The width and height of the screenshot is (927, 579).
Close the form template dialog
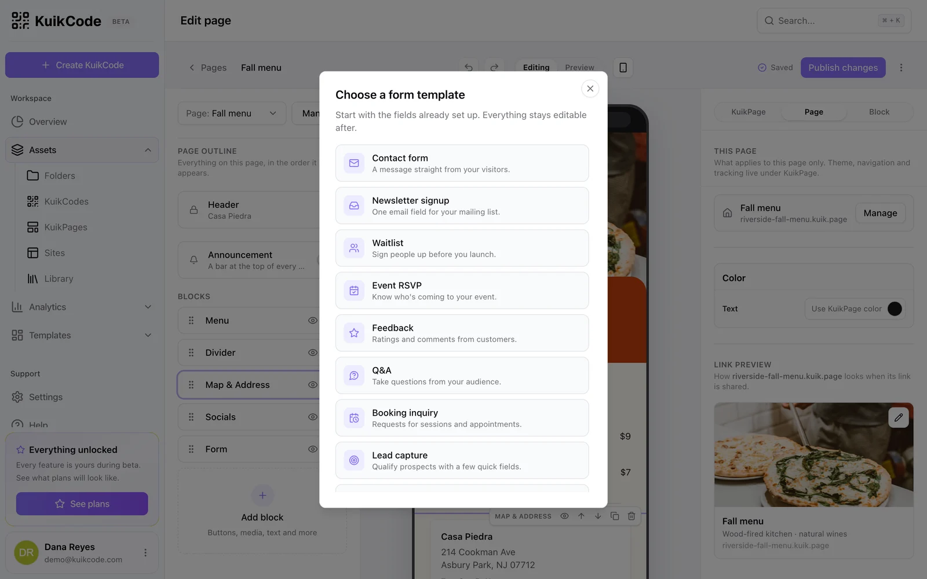tap(590, 89)
